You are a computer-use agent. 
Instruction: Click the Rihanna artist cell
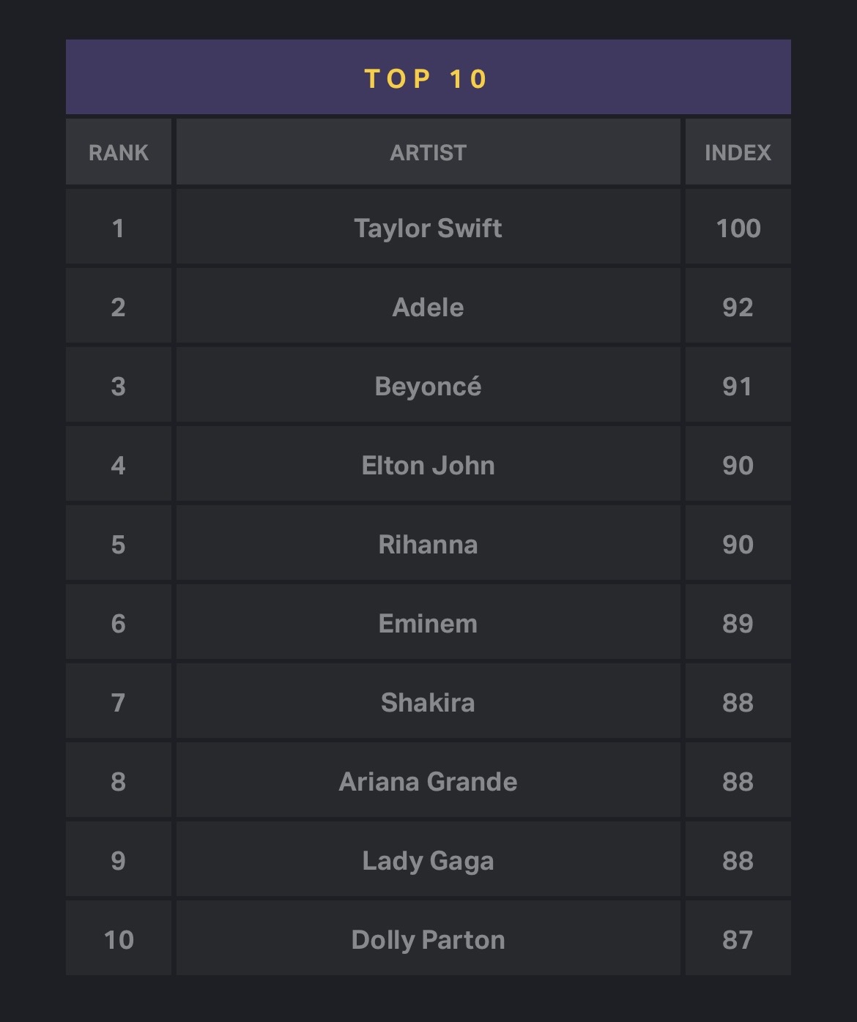pyautogui.click(x=428, y=544)
